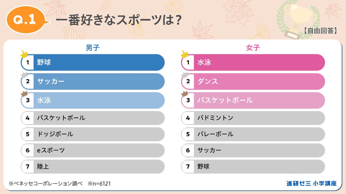Screen dimensions: 346x194
Task: Click the silver crown on girls' rank 2
Action: 184,74
